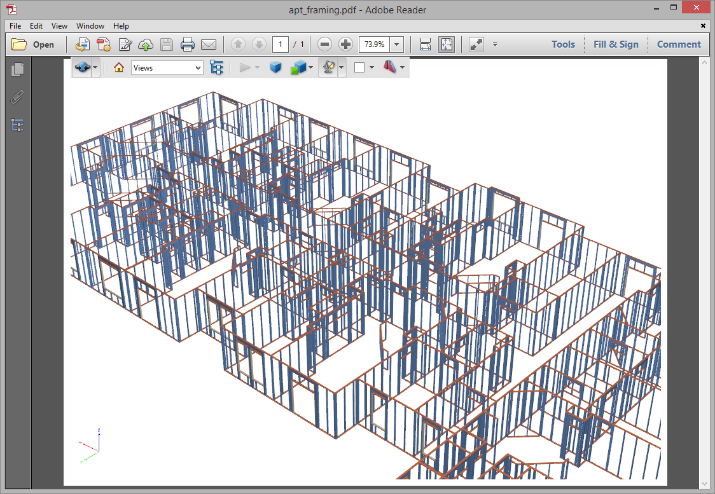Viewport: 715px width, 494px height.
Task: Toggle Read Mode view
Action: click(476, 45)
